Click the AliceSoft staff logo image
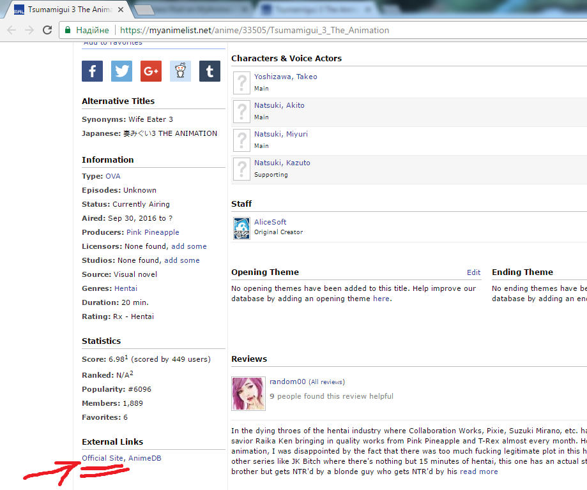This screenshot has width=587, height=490. [241, 228]
